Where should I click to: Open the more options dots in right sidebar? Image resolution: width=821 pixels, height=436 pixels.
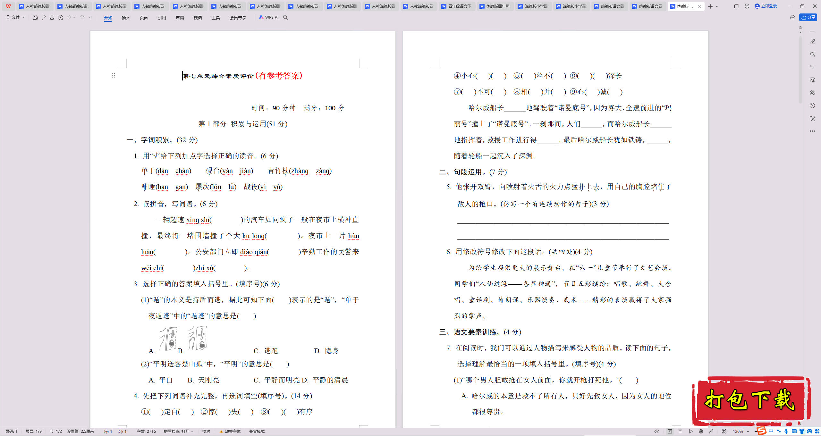812,131
